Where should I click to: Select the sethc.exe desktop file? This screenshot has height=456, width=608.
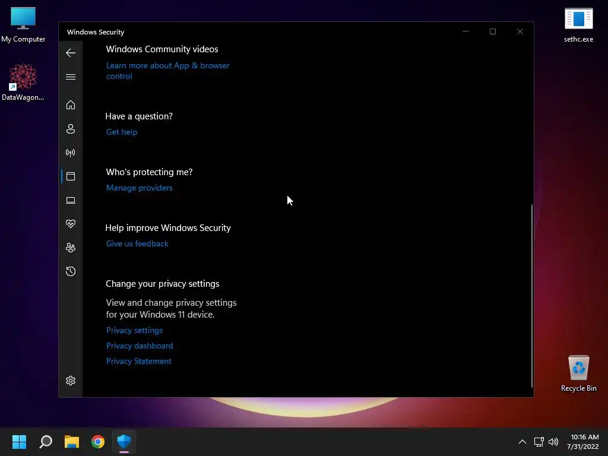tap(578, 25)
